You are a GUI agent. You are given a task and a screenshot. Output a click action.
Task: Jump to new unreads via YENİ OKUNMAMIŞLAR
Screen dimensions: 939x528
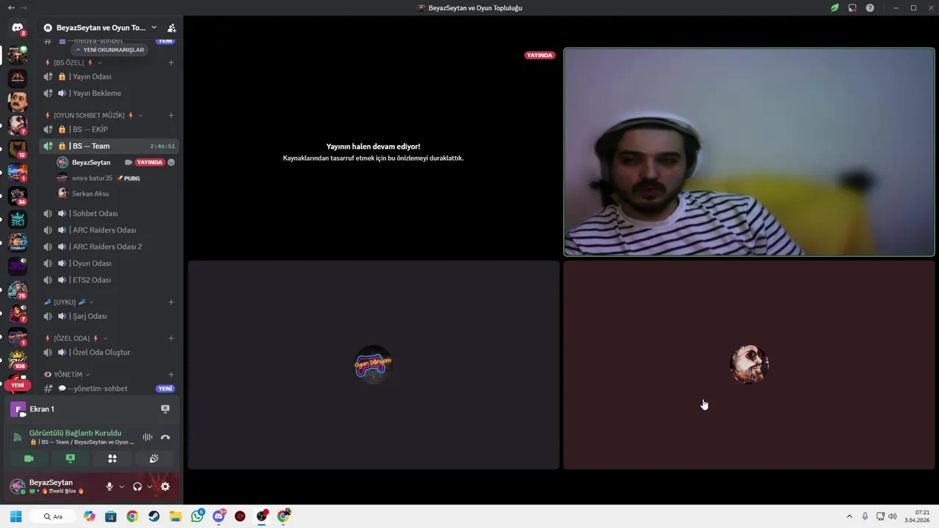point(109,50)
